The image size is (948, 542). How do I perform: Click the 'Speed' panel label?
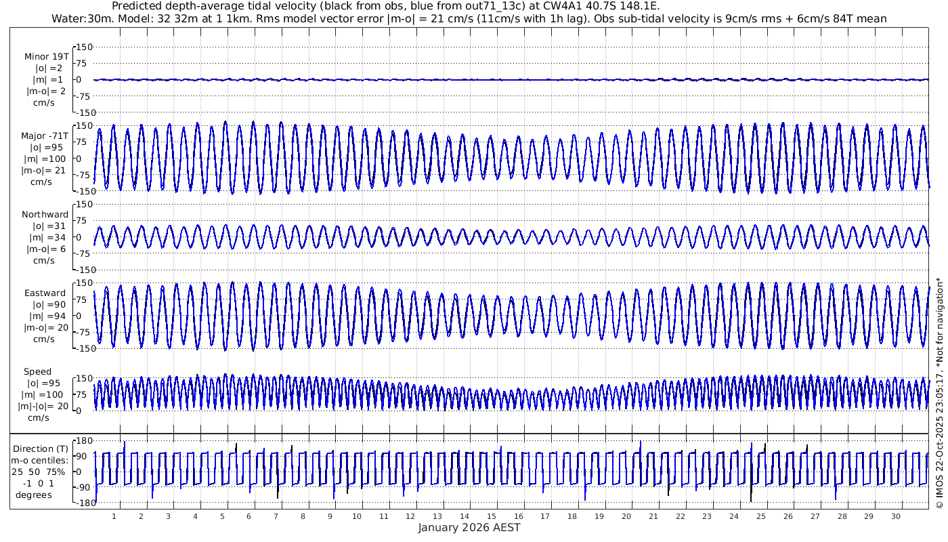click(38, 372)
